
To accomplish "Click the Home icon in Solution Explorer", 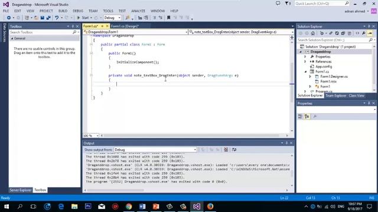I will coord(313,34).
